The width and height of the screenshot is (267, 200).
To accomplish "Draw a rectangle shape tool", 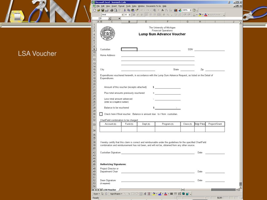I will 133,194.
